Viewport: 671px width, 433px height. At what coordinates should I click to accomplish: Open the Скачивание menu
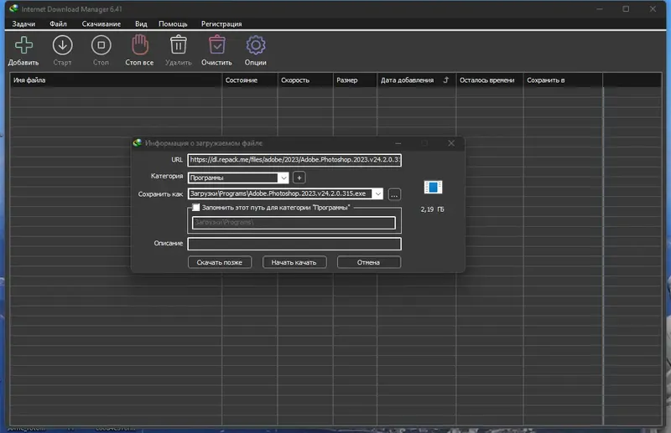click(101, 24)
